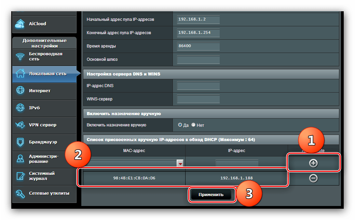355x220 pixels.
Task: Click the WINS-сервер input field
Action: 198,99
